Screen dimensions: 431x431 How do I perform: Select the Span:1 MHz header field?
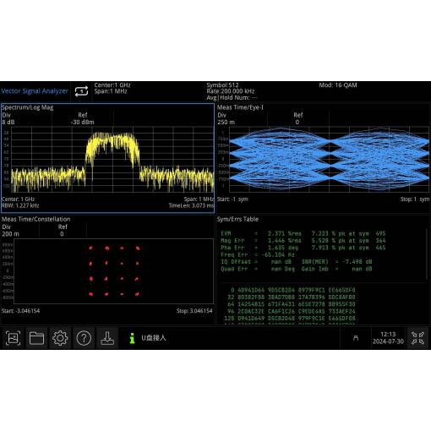point(111,91)
